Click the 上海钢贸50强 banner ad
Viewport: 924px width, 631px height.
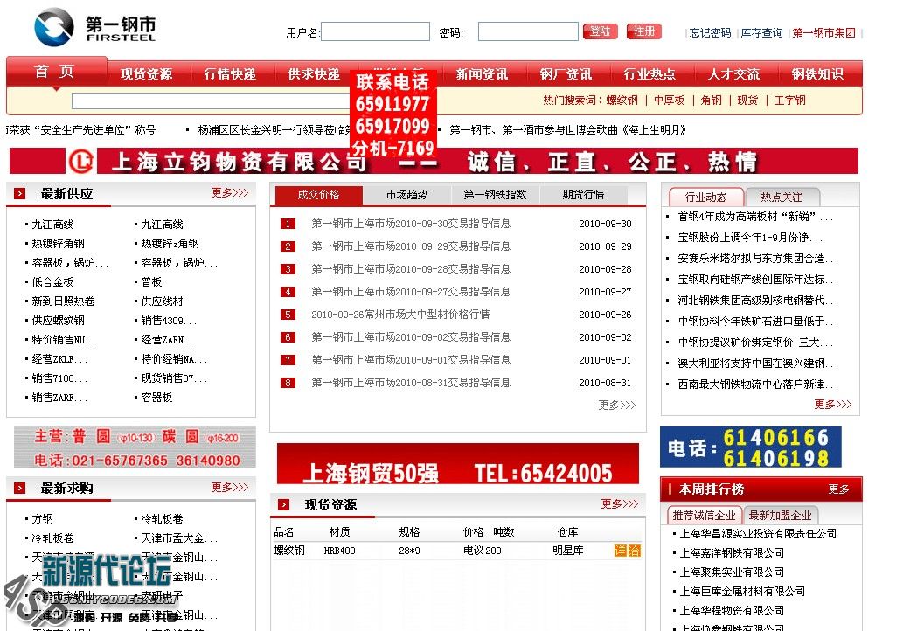tap(458, 464)
